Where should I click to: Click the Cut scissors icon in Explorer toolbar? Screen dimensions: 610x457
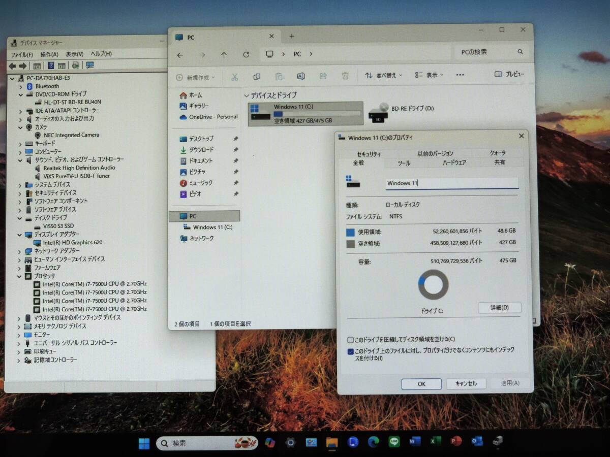234,77
